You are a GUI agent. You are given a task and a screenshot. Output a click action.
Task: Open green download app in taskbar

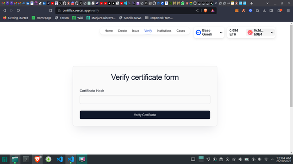click(49, 159)
